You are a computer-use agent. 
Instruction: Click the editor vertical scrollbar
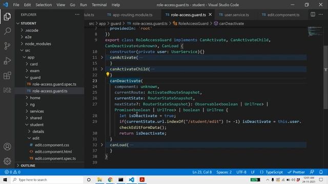(x=325, y=77)
